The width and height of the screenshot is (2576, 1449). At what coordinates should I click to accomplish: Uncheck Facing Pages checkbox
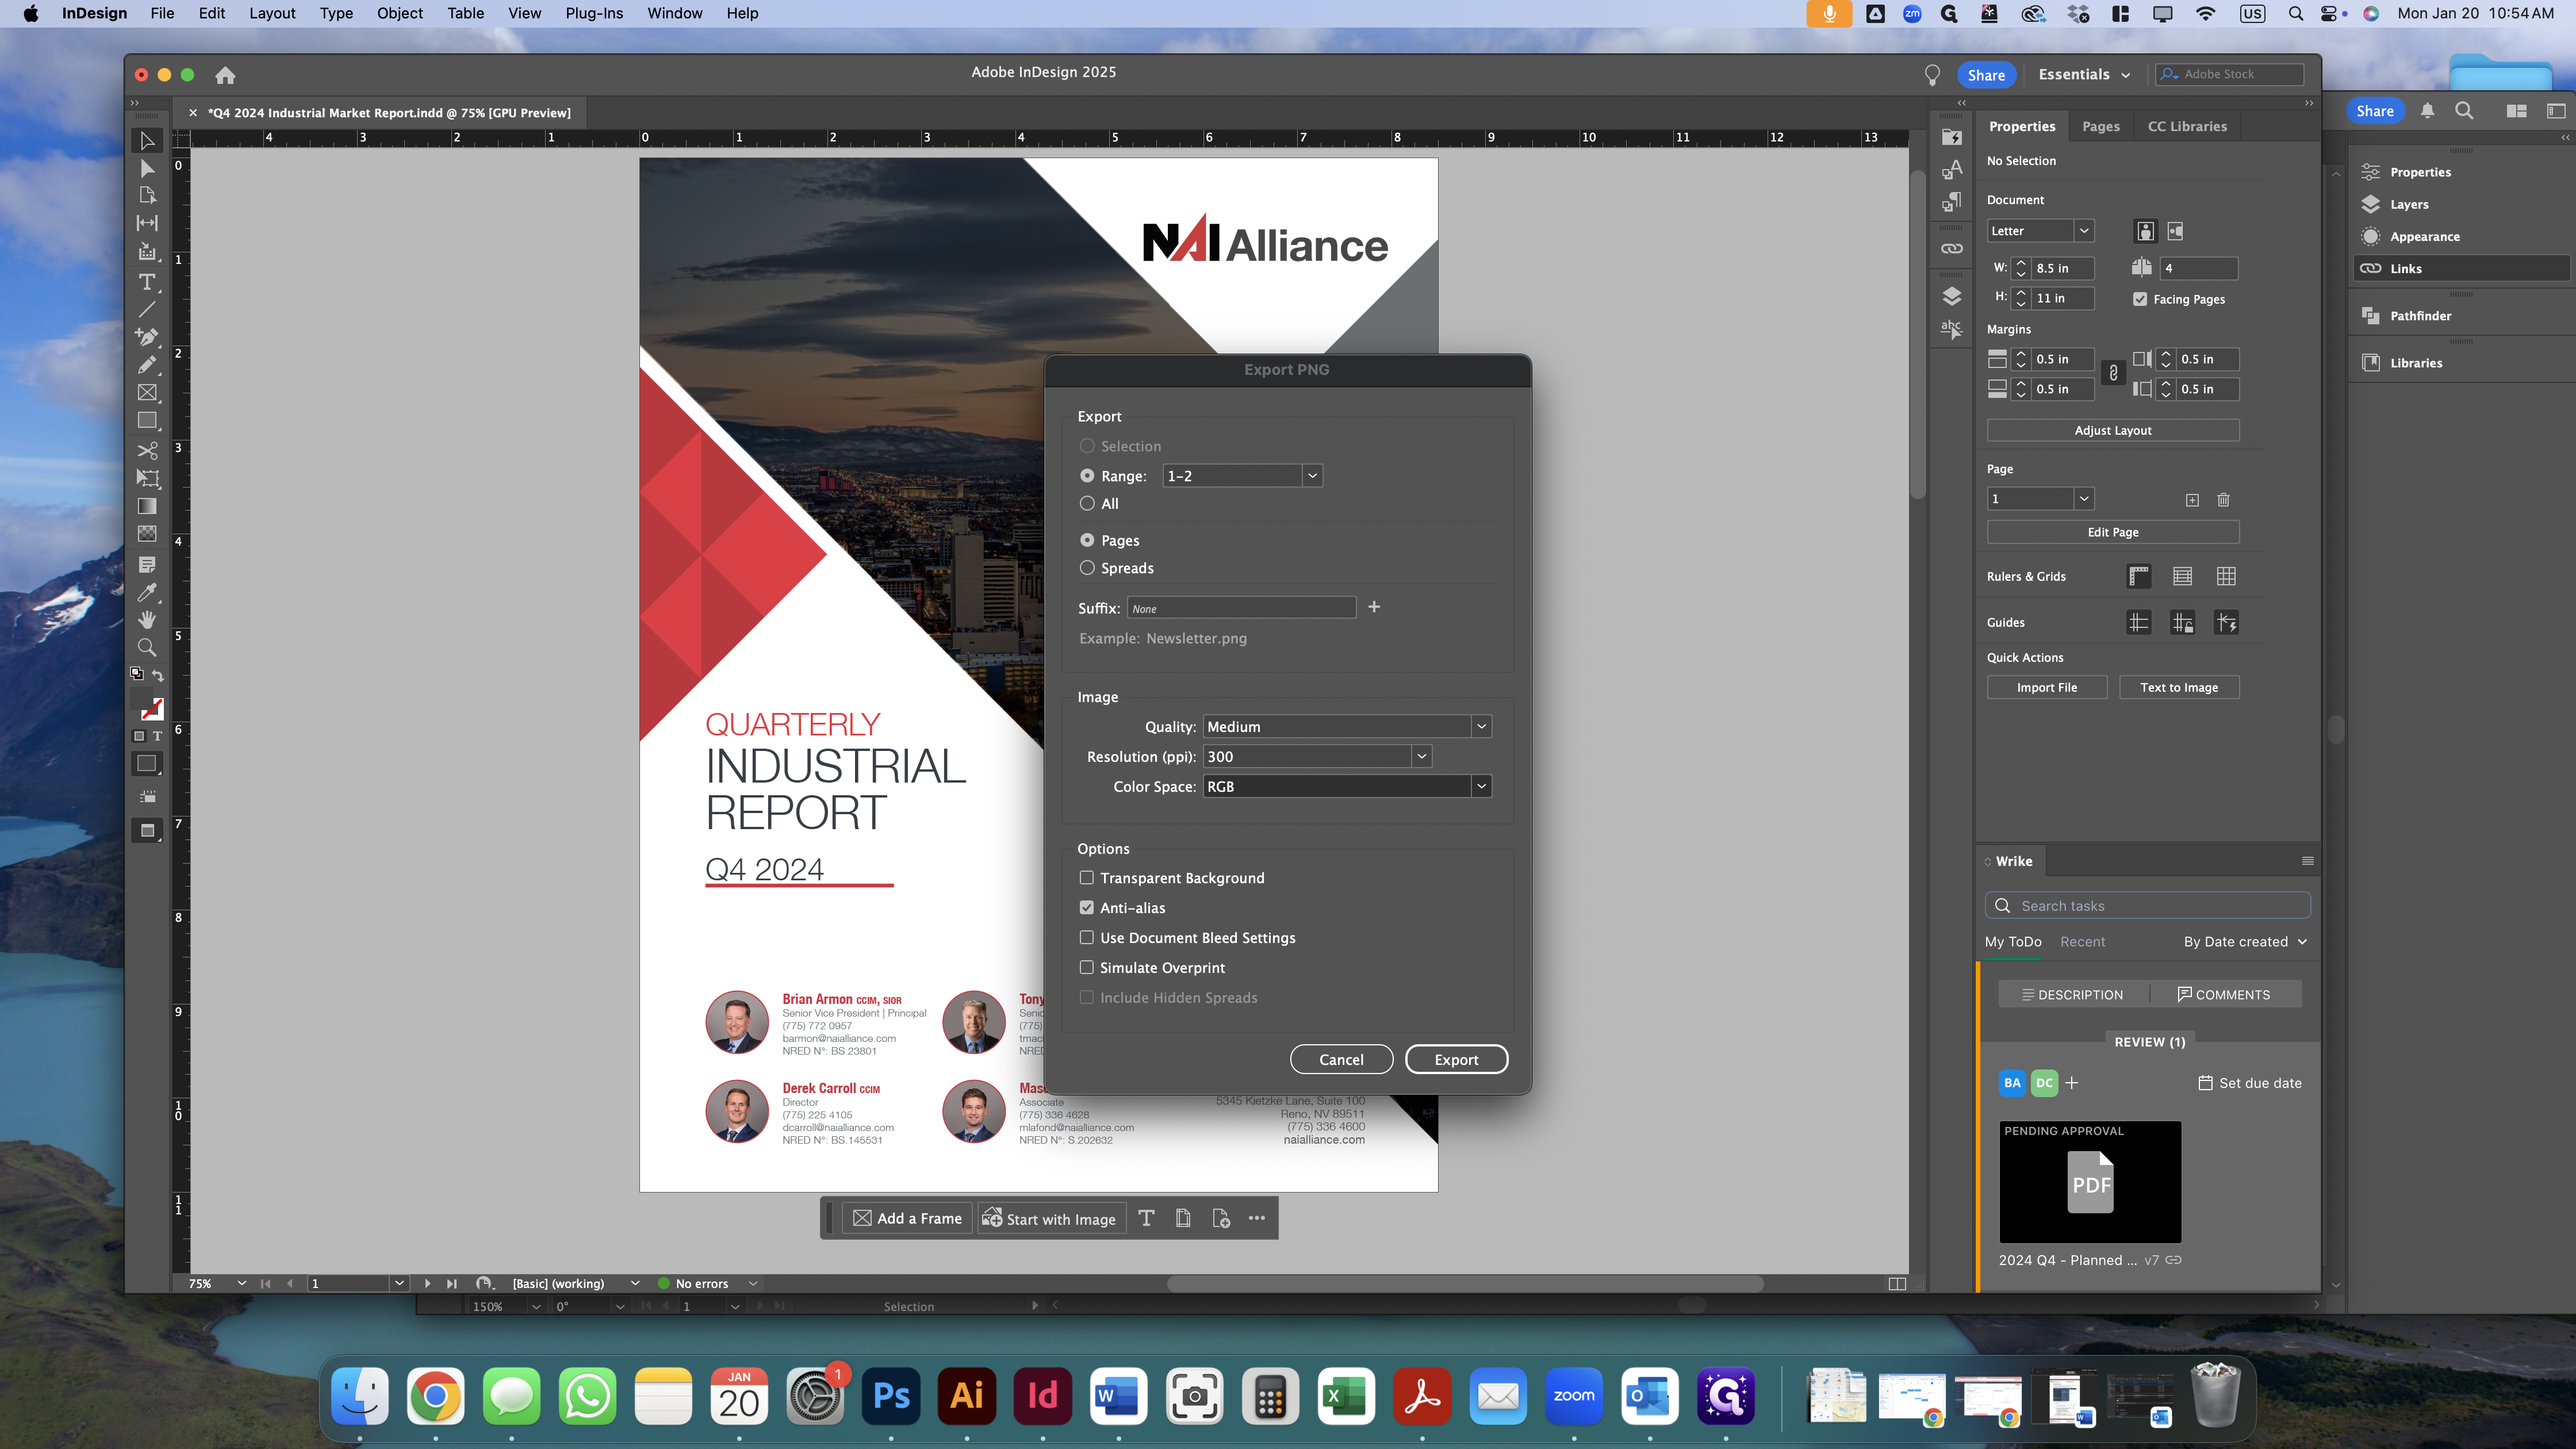pyautogui.click(x=2140, y=299)
